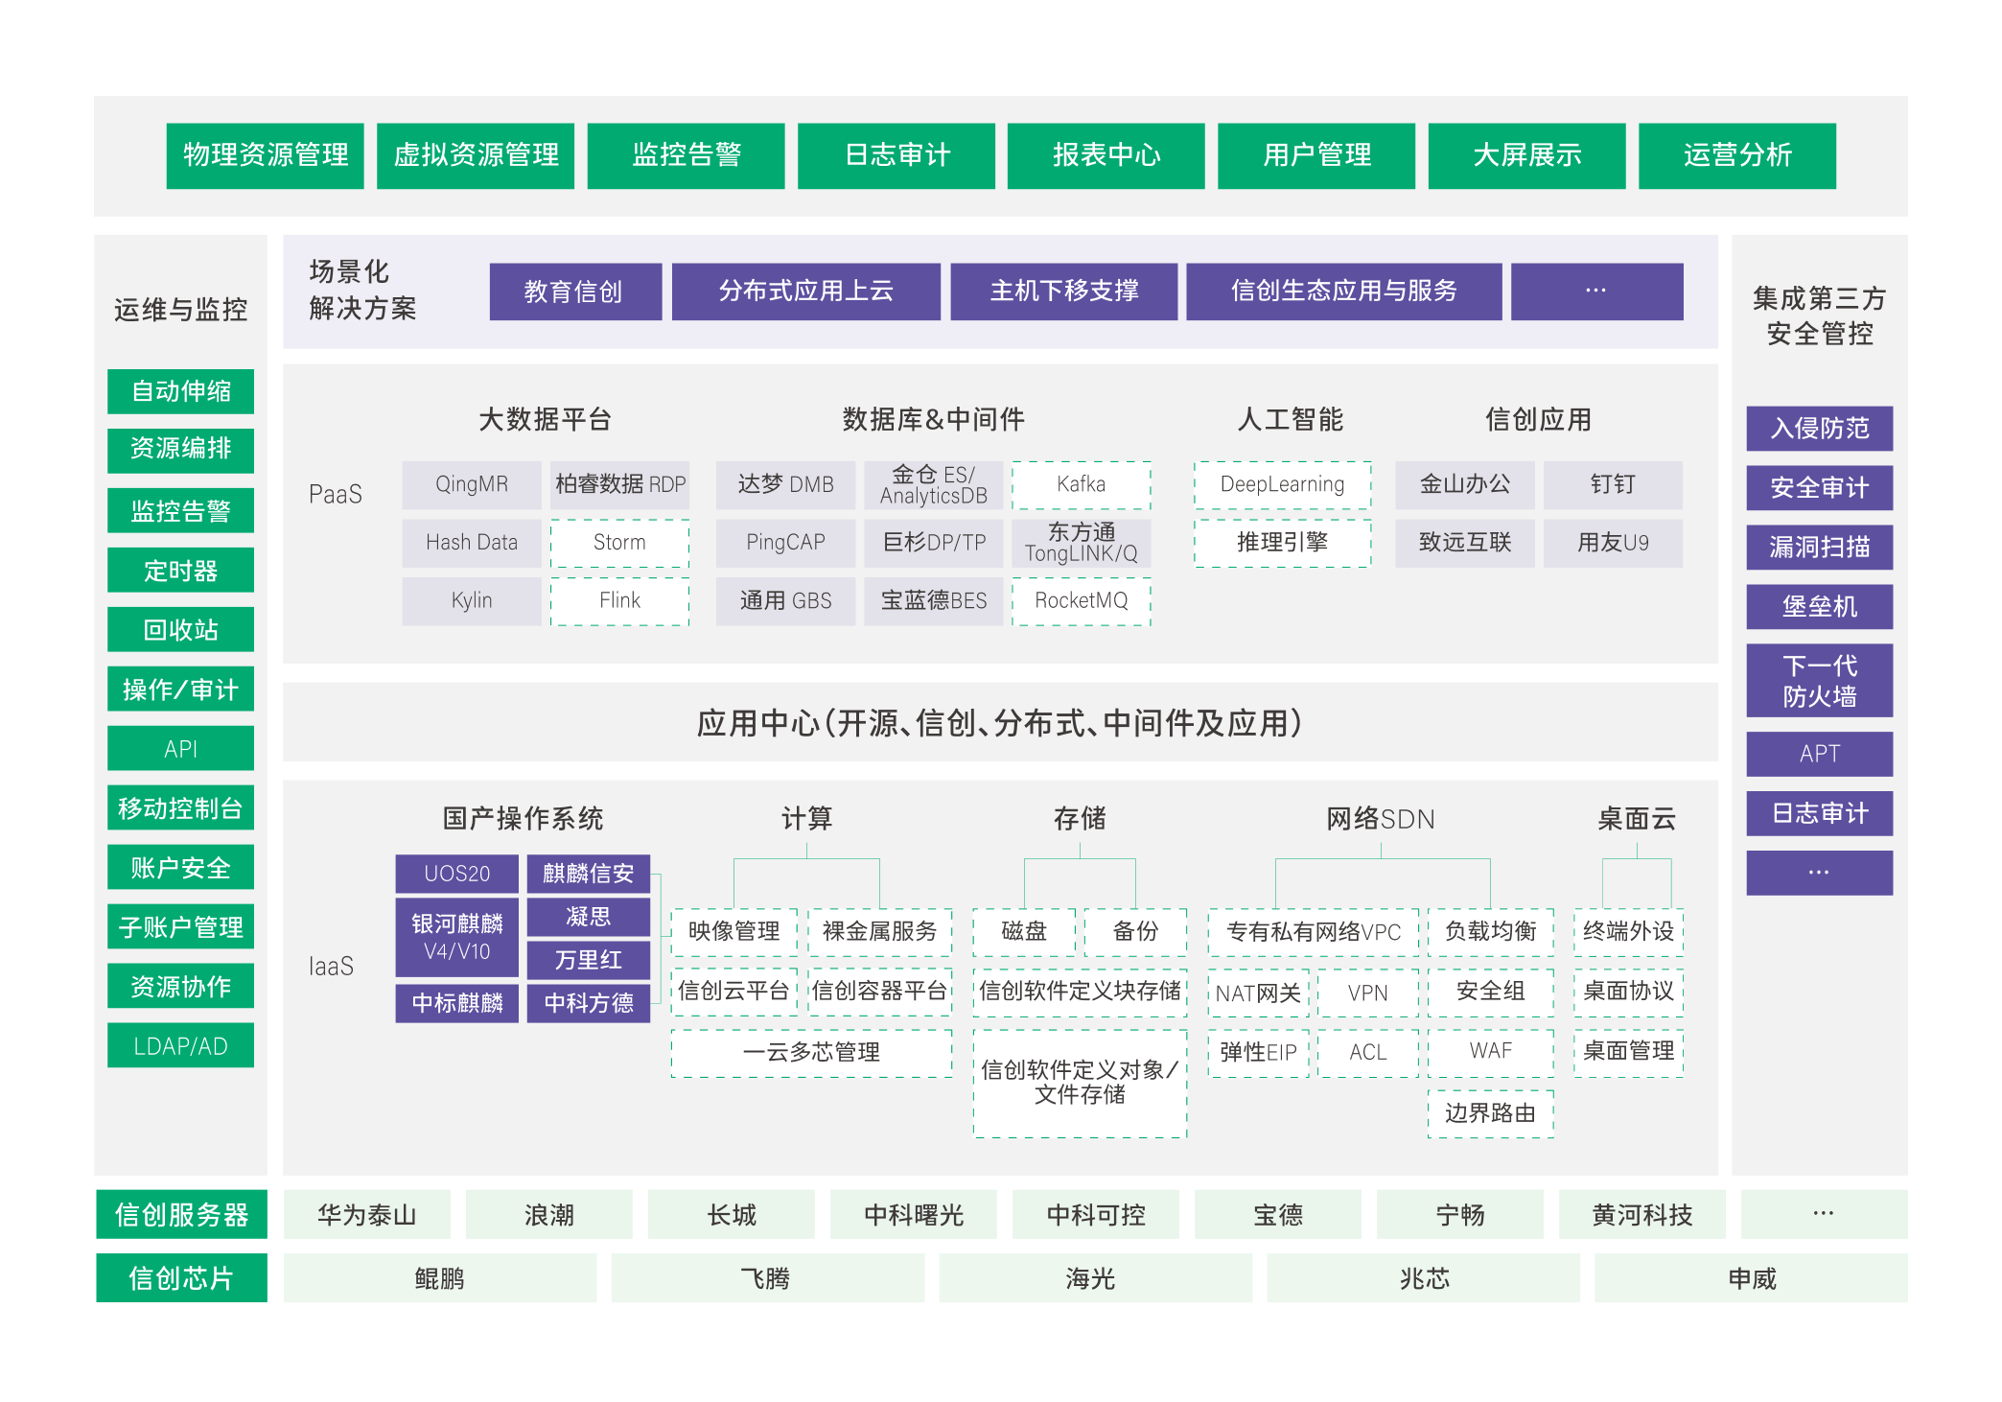Select the 虚拟资源管理 box
Image resolution: width=2002 pixels, height=1402 pixels.
coord(476,155)
